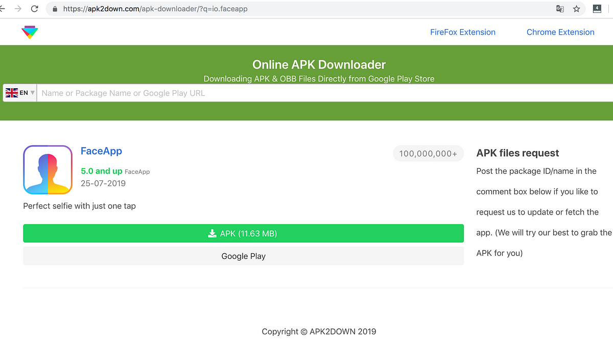
Task: Select the date 25-07-2019
Action: pyautogui.click(x=103, y=183)
